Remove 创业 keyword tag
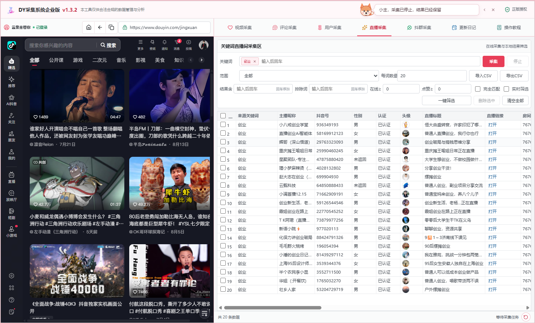The height and width of the screenshot is (323, 535). click(255, 61)
